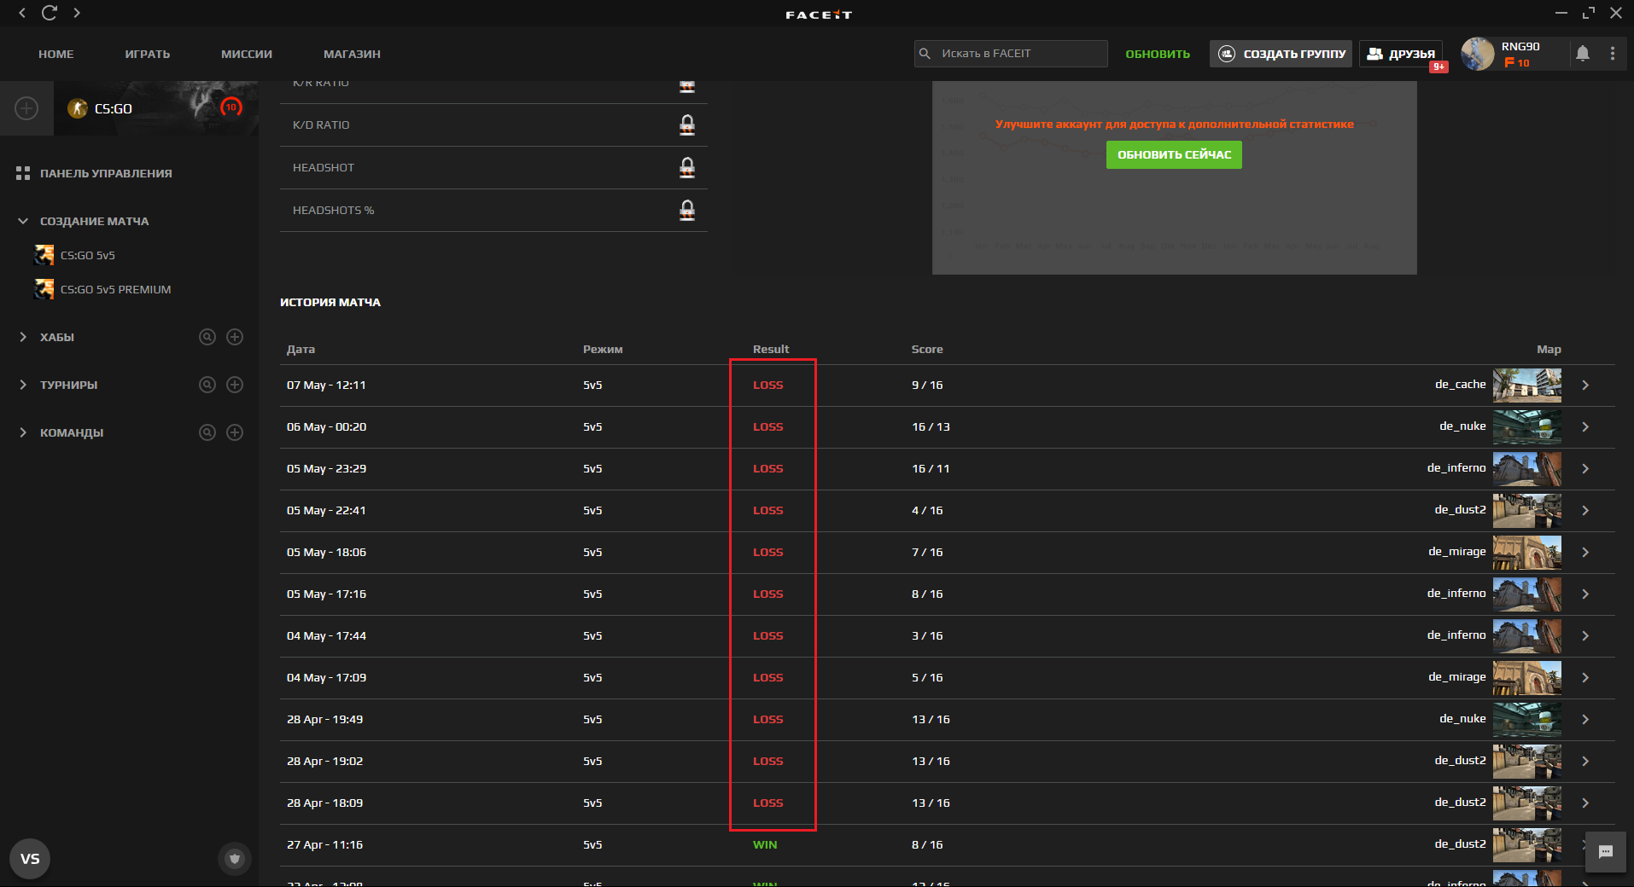Viewport: 1634px width, 887px height.
Task: Create a tournament with plus icon
Action: point(235,385)
